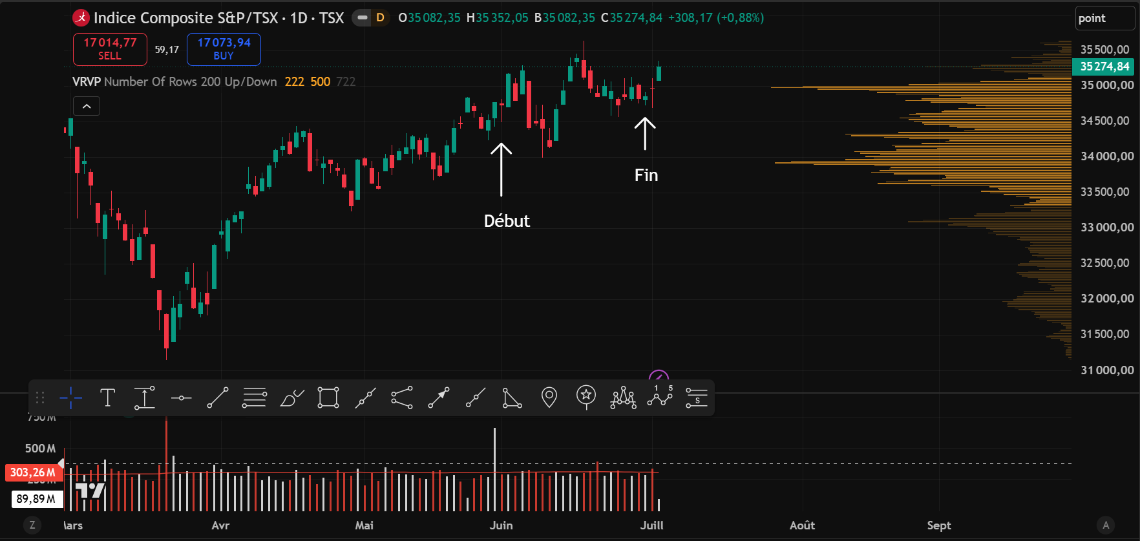Open the Indice Composite S&P/TSX symbol title
The image size is (1140, 541).
tap(218, 18)
